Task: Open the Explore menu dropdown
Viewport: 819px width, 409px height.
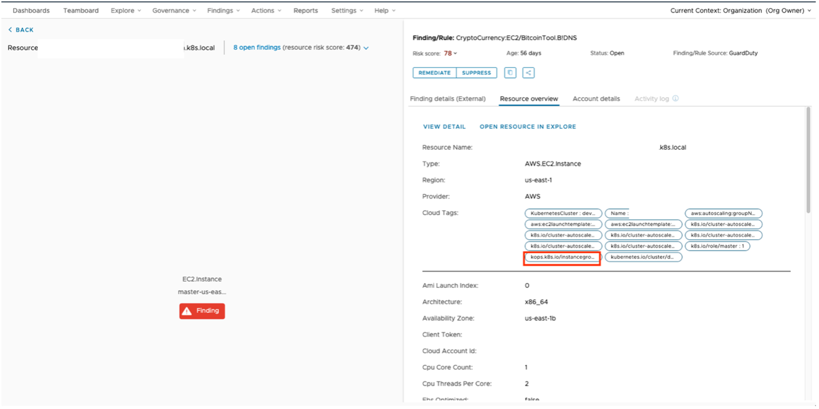Action: point(125,10)
